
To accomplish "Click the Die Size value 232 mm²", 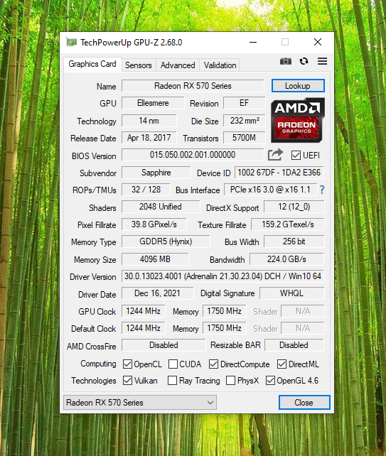I will tap(245, 121).
